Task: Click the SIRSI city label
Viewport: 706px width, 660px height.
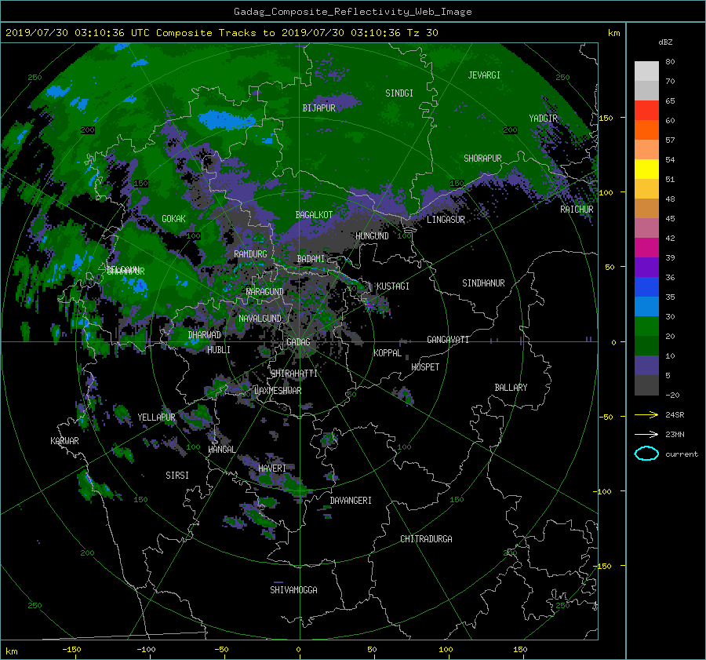Action: pos(177,476)
